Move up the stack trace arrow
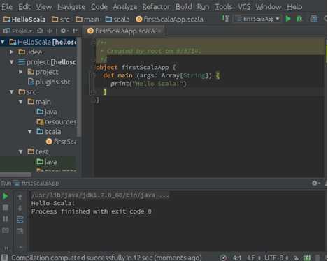Image resolution: width=328 pixels, height=261 pixels. tap(20, 197)
